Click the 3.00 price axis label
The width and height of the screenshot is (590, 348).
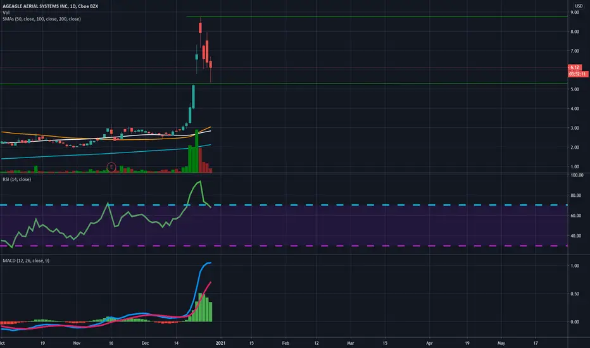[575, 128]
